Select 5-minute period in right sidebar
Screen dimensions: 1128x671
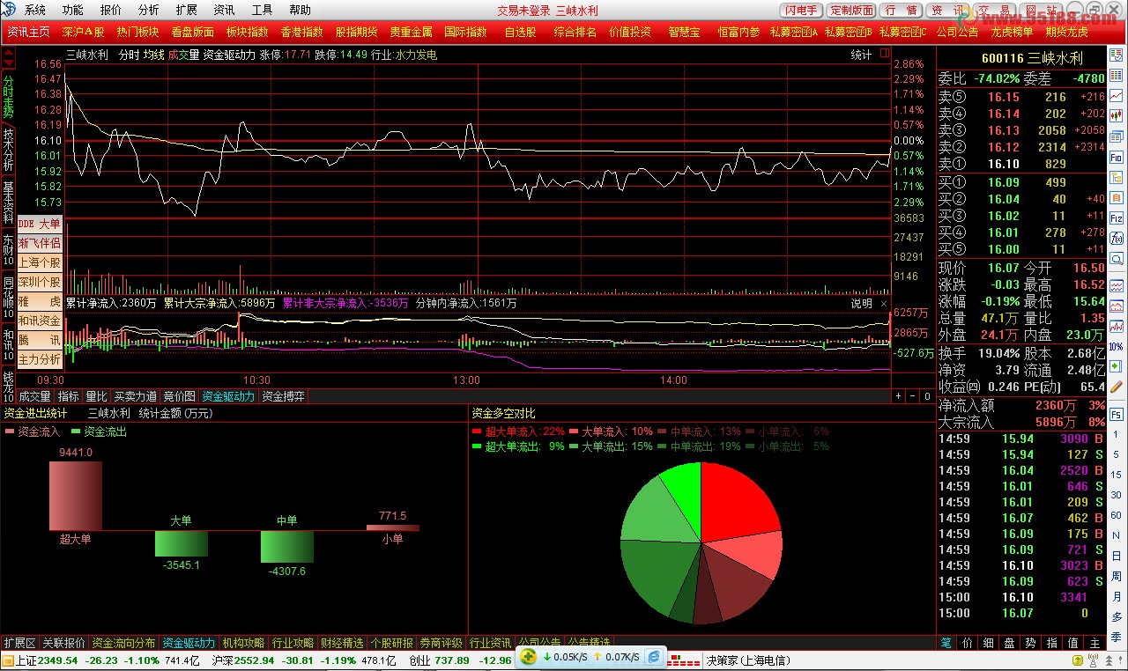1117,454
